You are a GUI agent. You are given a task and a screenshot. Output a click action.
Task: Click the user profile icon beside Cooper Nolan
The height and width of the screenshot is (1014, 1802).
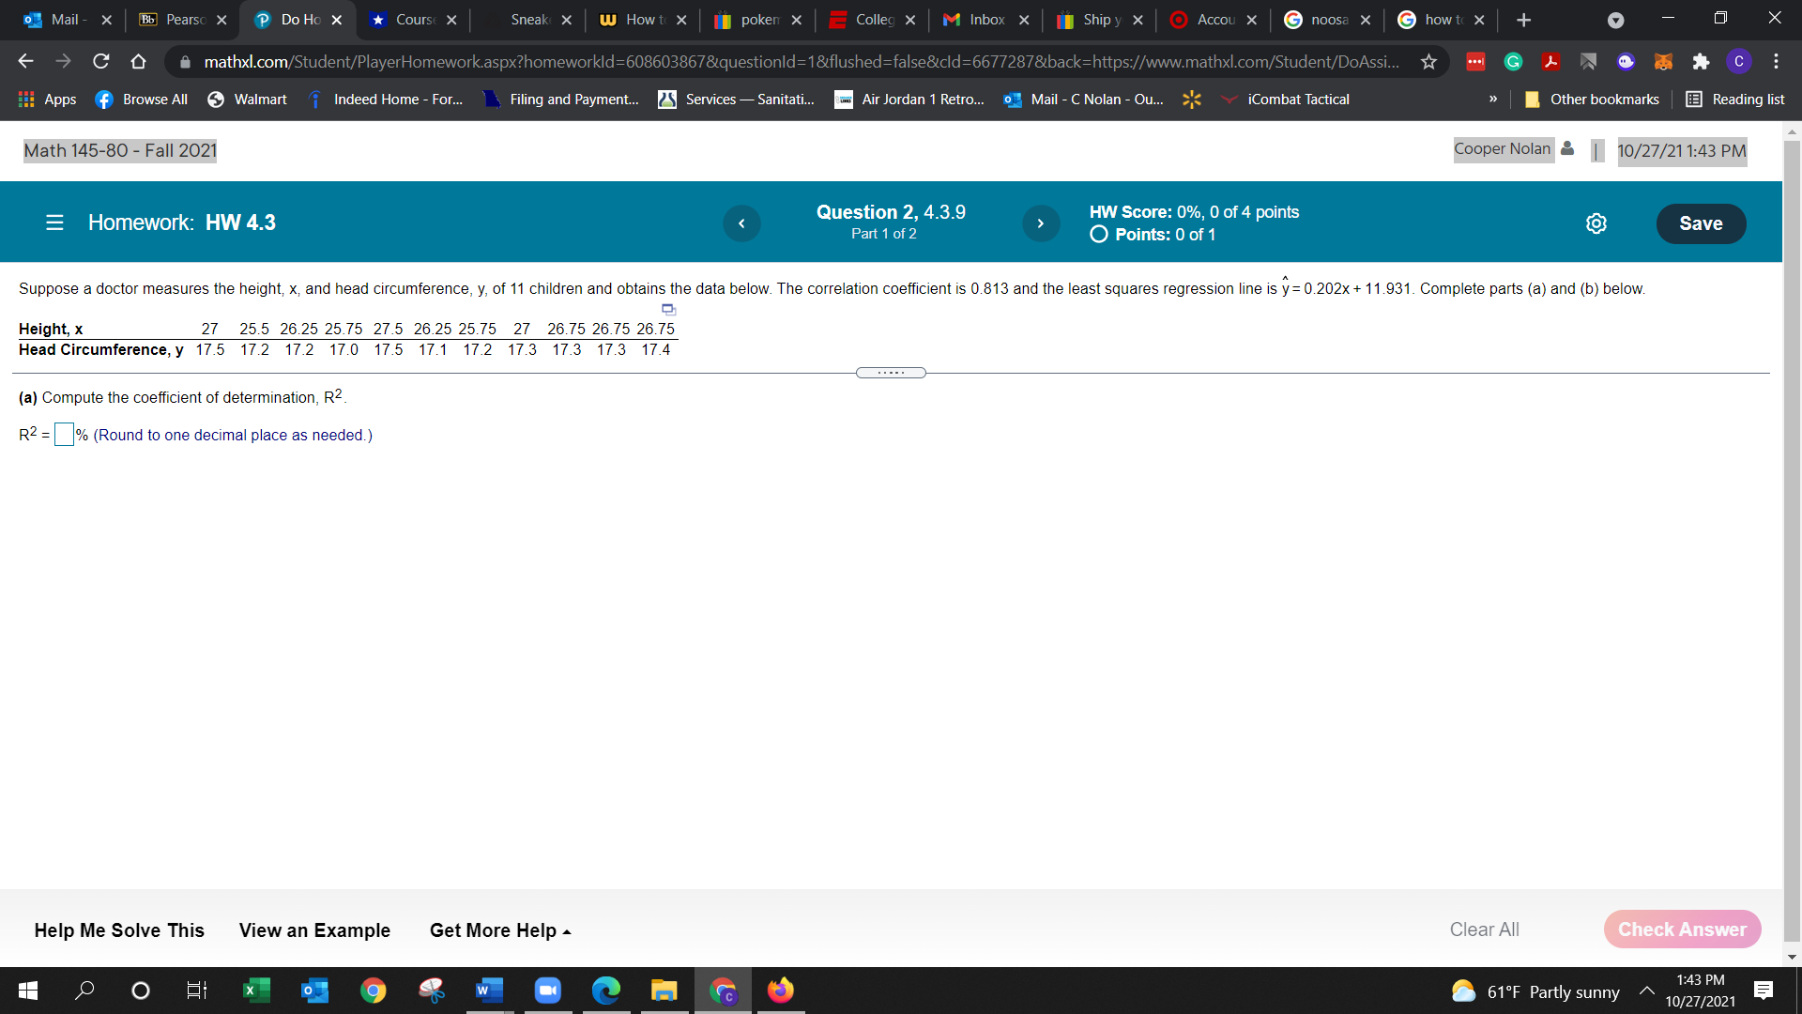[x=1567, y=148]
